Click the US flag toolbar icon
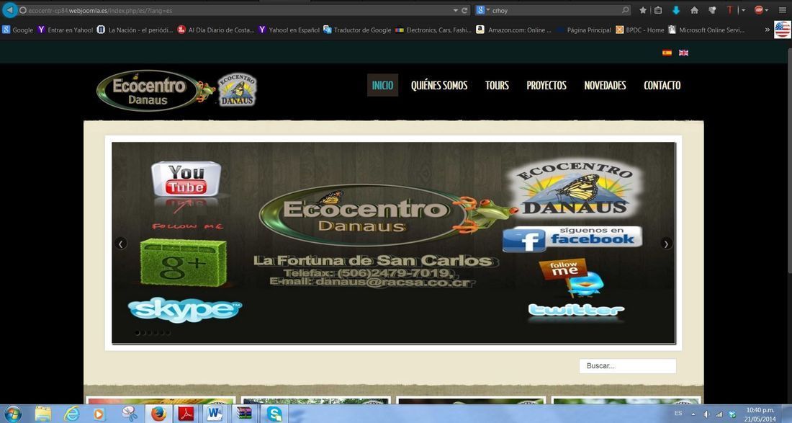The width and height of the screenshot is (792, 423). click(x=783, y=30)
